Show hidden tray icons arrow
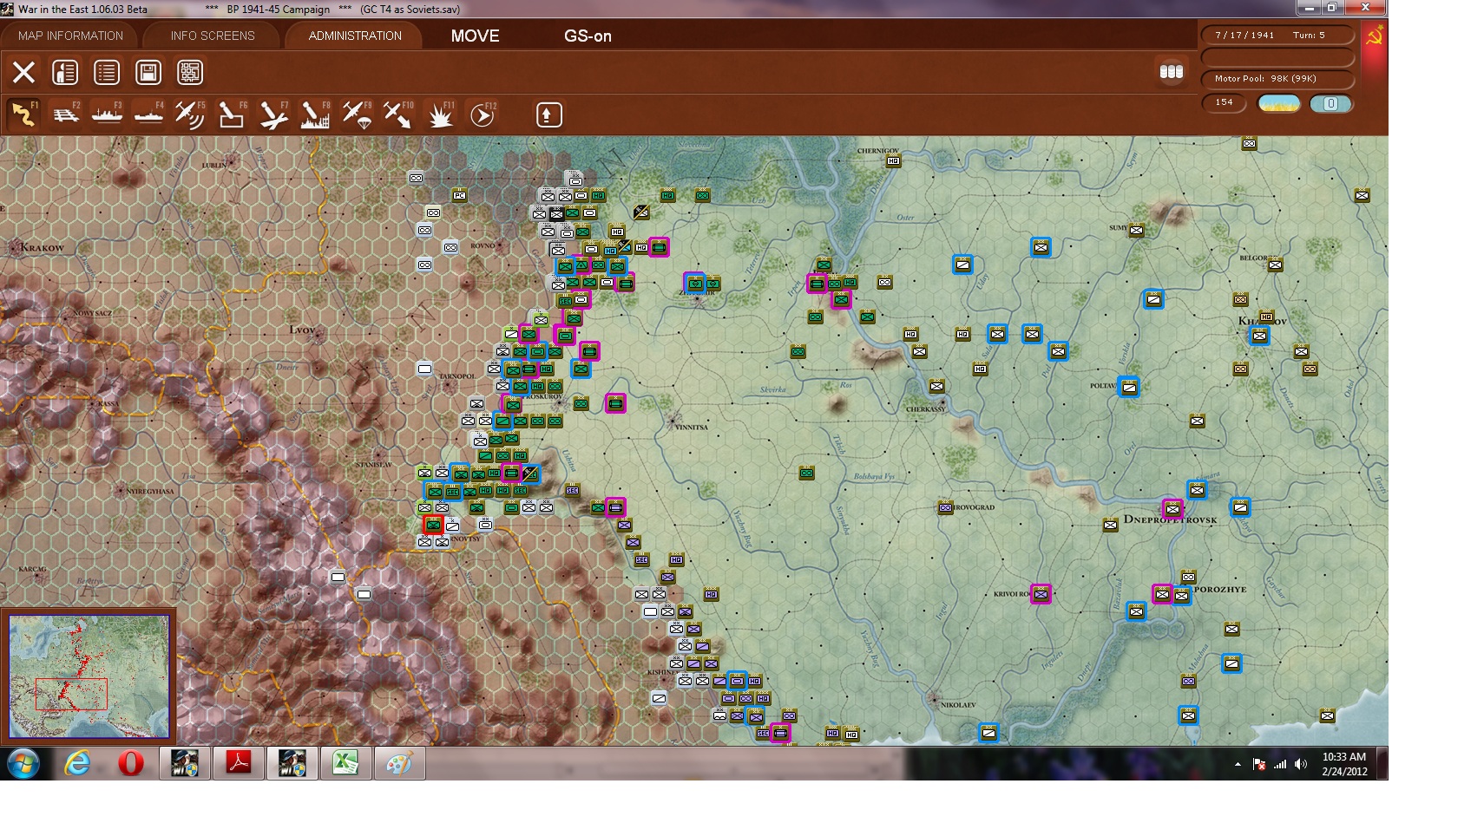Image resolution: width=1484 pixels, height=836 pixels. point(1238,765)
